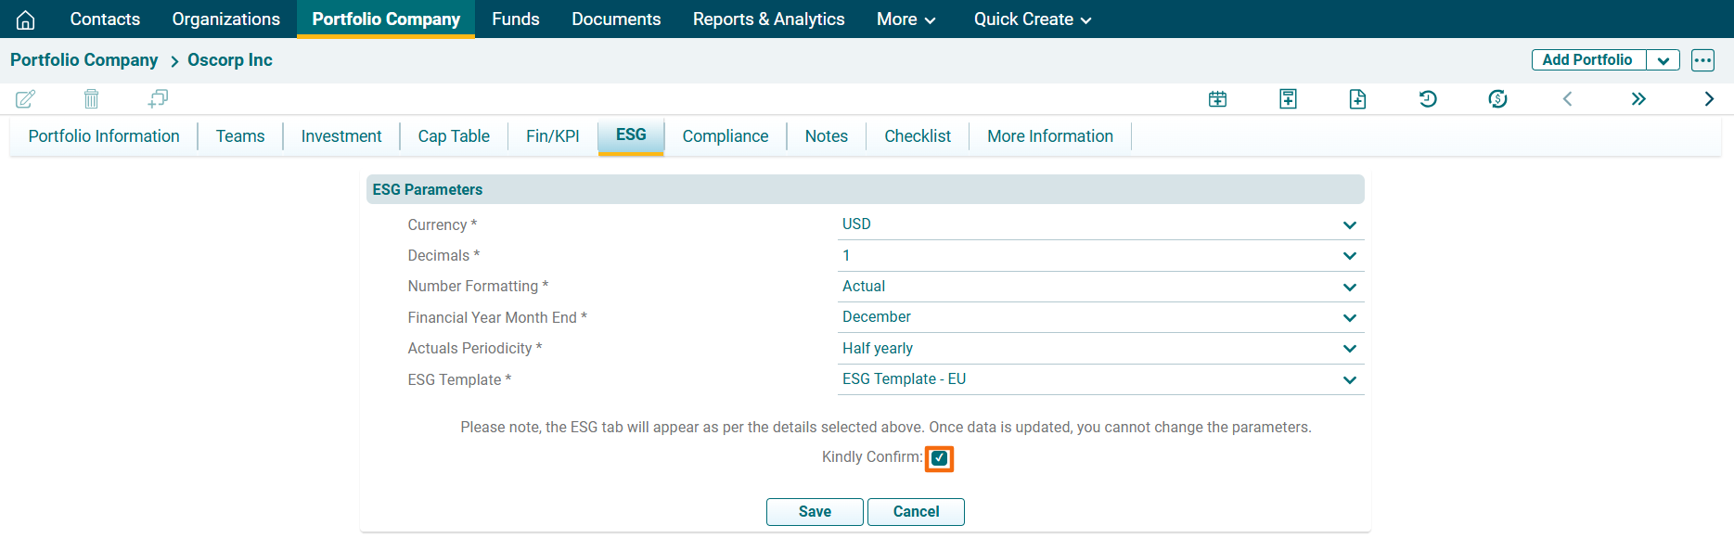The width and height of the screenshot is (1734, 551).
Task: Expand the Add Portfolio dropdown arrow
Action: point(1663,60)
